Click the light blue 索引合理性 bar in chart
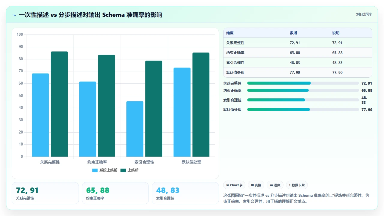 point(135,129)
